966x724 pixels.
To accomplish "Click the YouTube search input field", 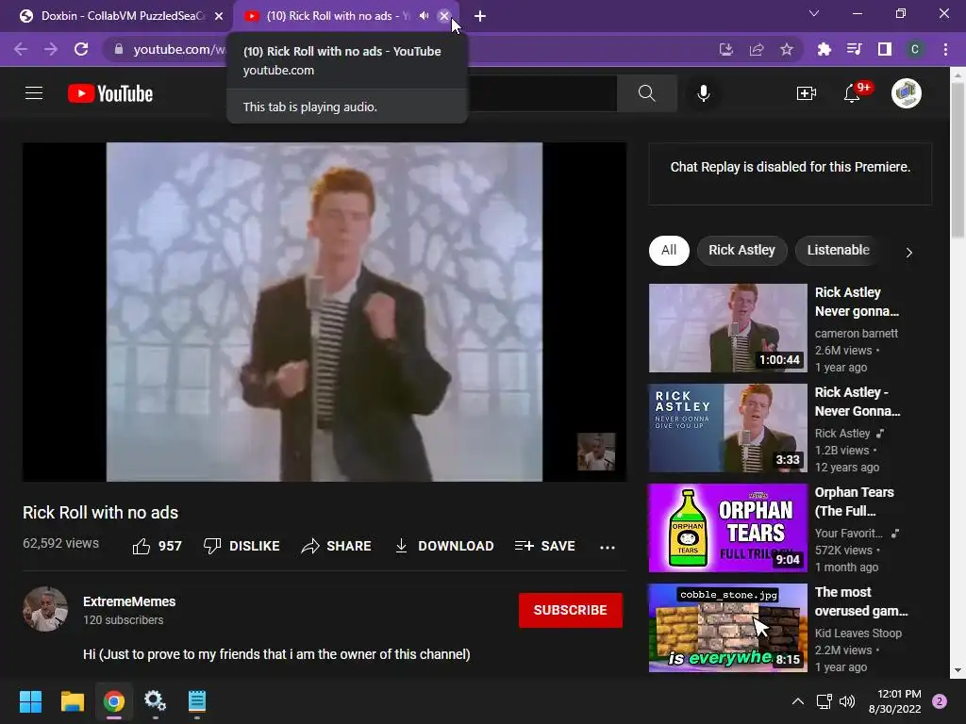I will click(x=542, y=93).
